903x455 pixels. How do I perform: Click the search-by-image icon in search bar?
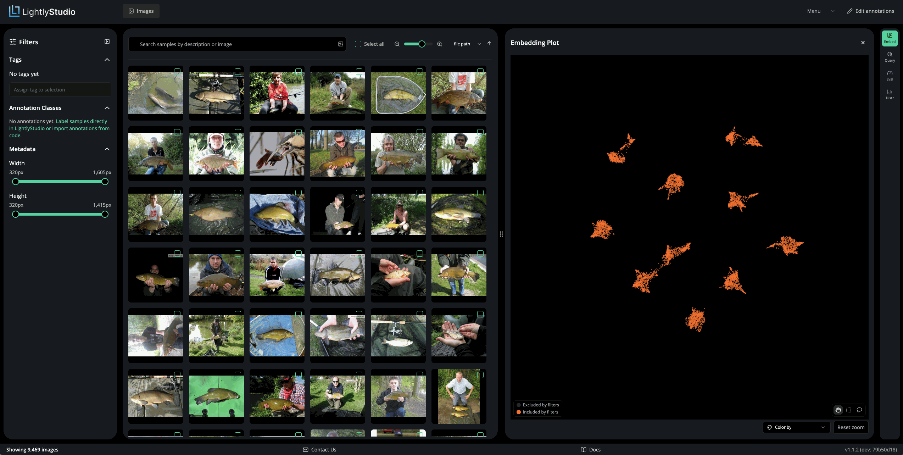[340, 44]
